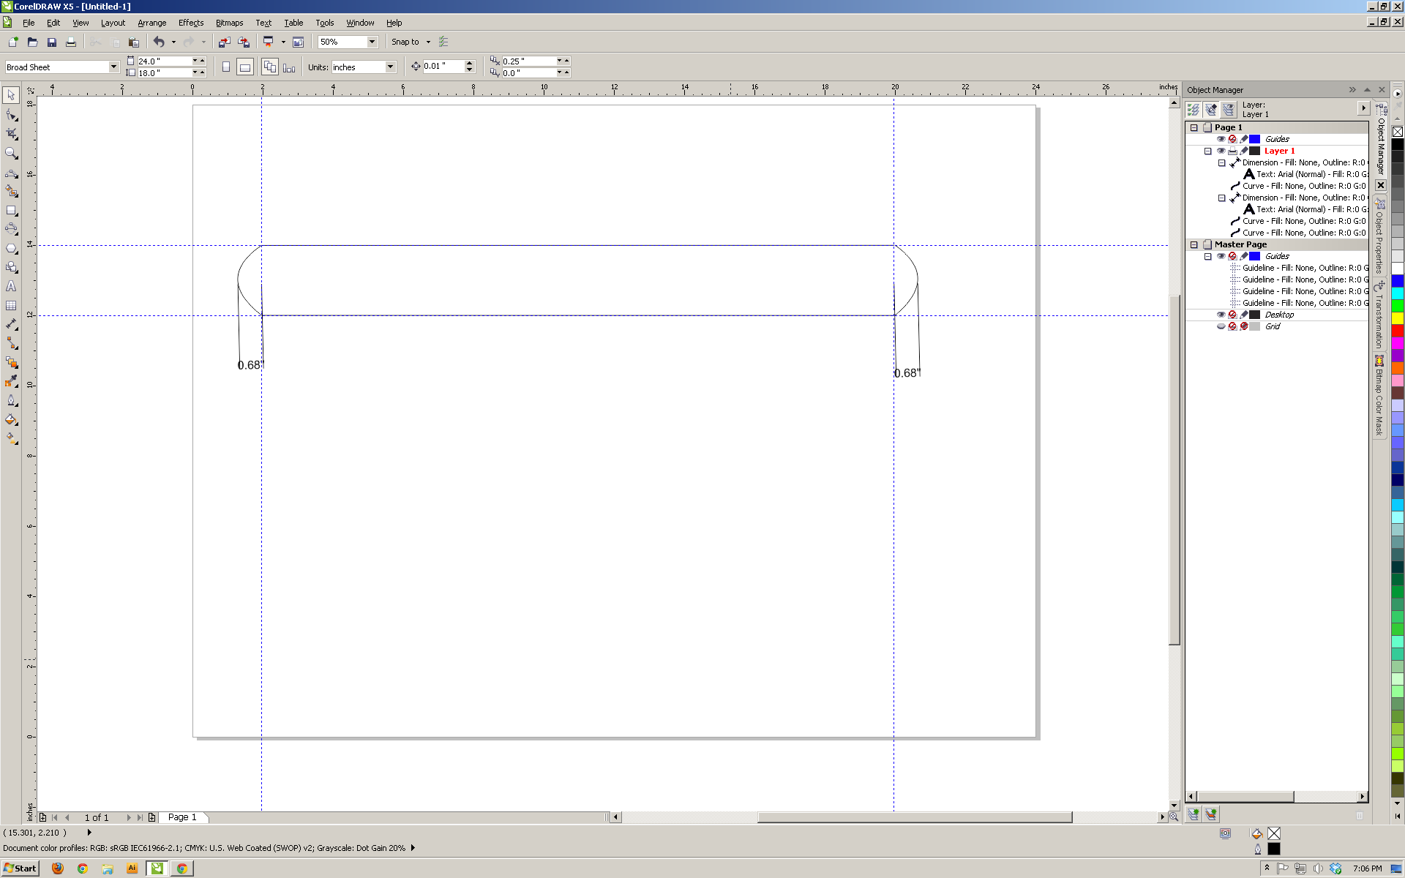
Task: Click the Export icon in toolbar
Action: click(x=243, y=42)
